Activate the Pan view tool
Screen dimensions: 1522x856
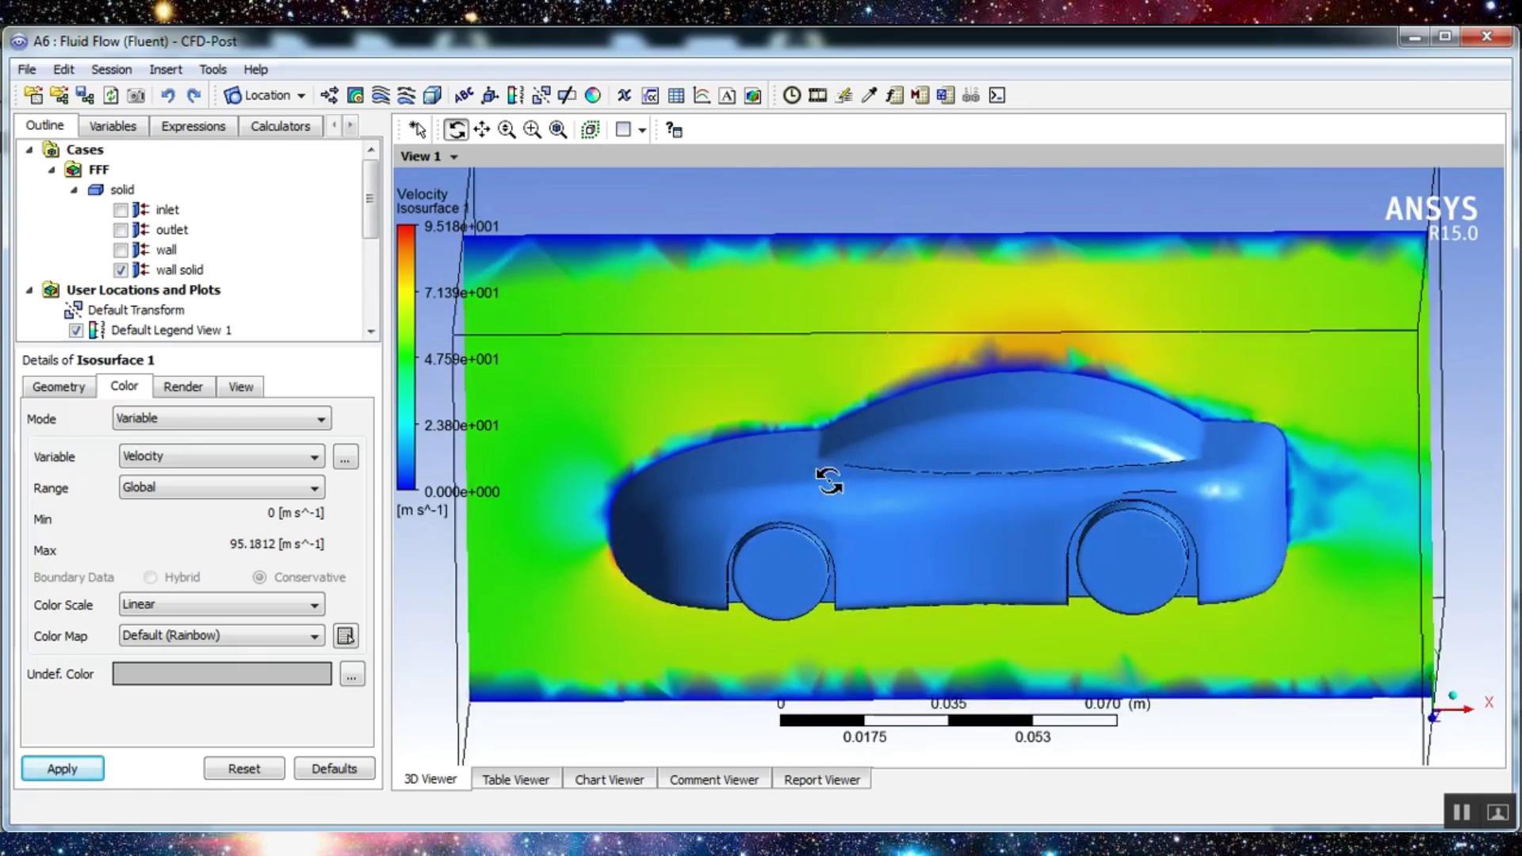pyautogui.click(x=481, y=130)
